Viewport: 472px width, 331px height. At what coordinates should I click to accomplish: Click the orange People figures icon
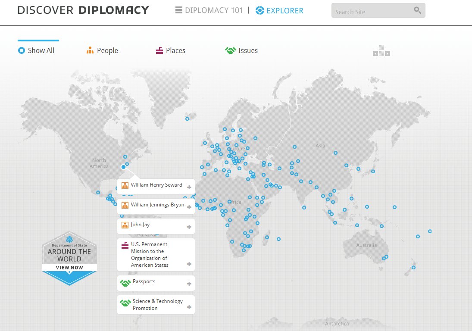coord(90,50)
